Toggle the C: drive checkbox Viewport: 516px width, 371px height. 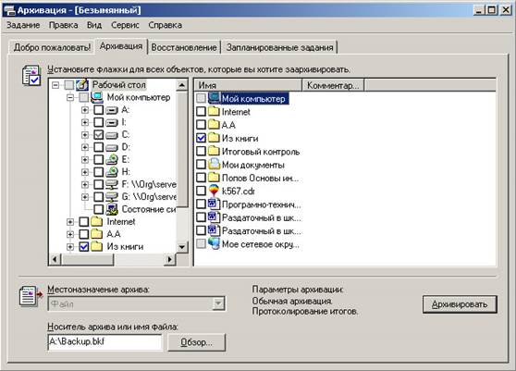pos(98,135)
